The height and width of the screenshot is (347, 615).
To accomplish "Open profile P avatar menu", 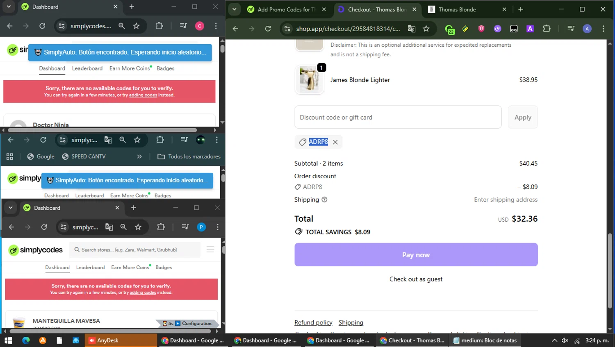I will pos(201,227).
